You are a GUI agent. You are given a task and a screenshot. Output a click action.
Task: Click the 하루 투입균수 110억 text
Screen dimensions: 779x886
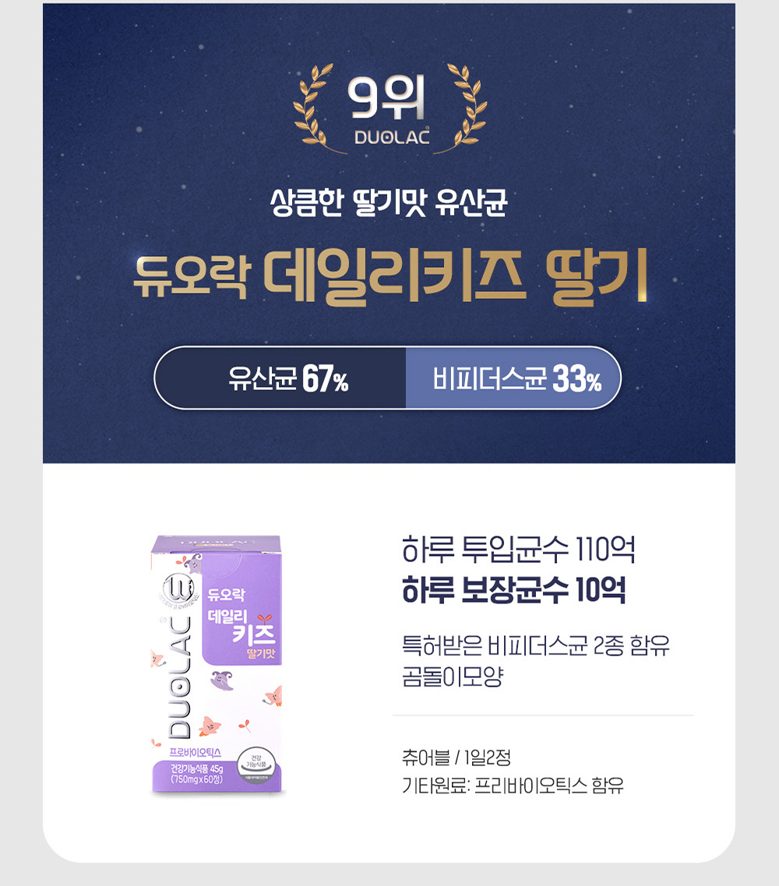point(518,549)
